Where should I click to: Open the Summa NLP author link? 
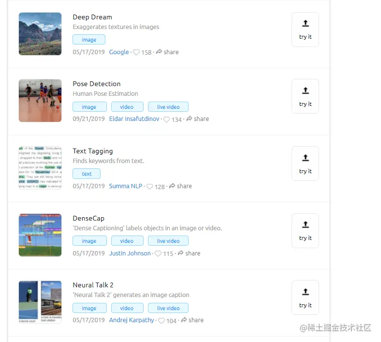click(x=126, y=186)
